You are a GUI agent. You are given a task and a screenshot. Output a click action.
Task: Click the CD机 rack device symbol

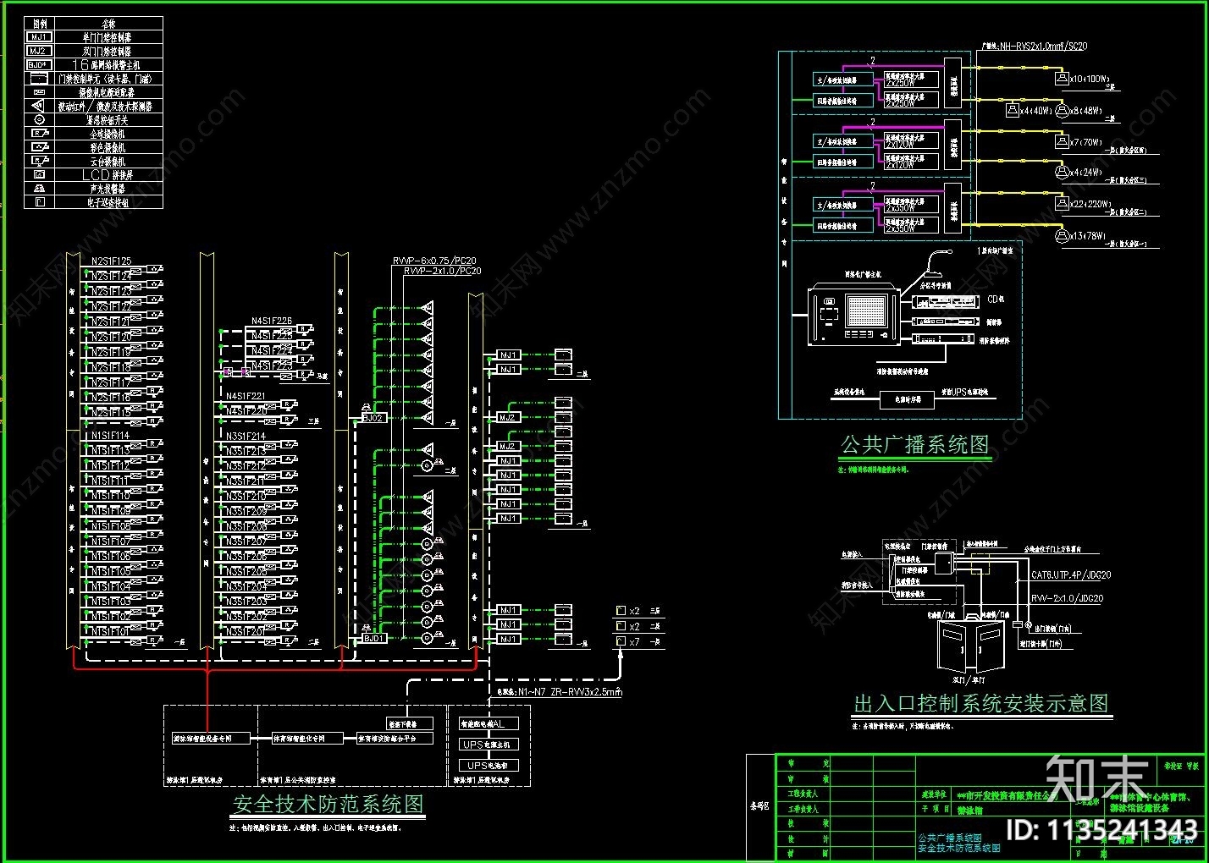[x=946, y=300]
